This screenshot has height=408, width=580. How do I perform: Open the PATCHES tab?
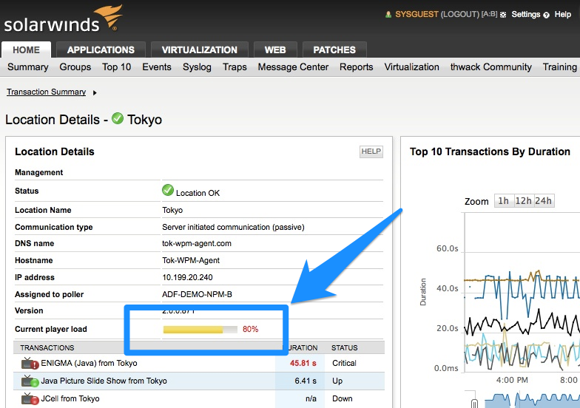pyautogui.click(x=334, y=50)
